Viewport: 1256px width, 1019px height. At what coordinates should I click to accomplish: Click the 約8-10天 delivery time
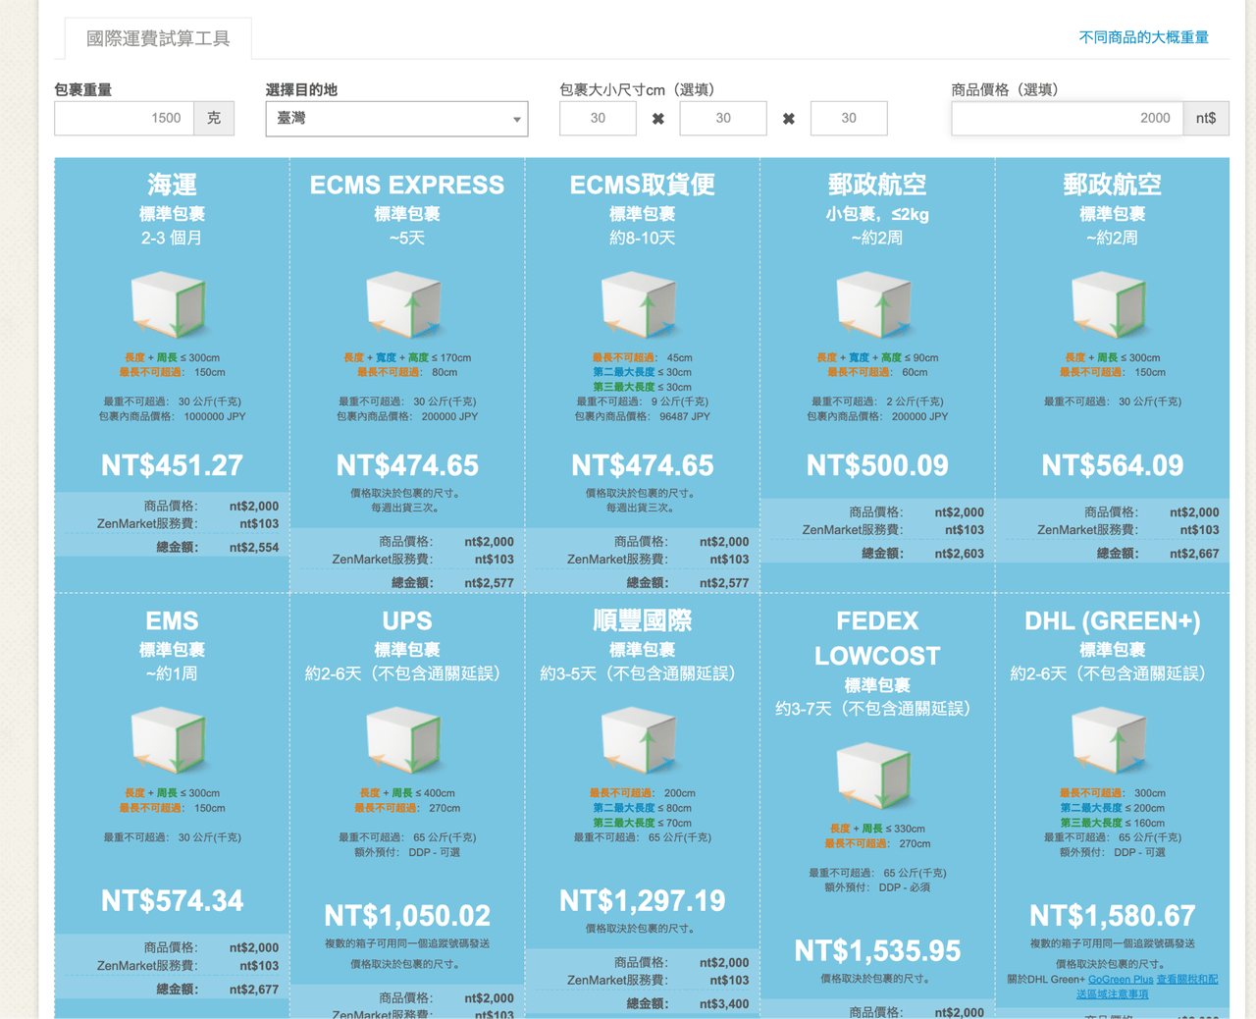(643, 238)
